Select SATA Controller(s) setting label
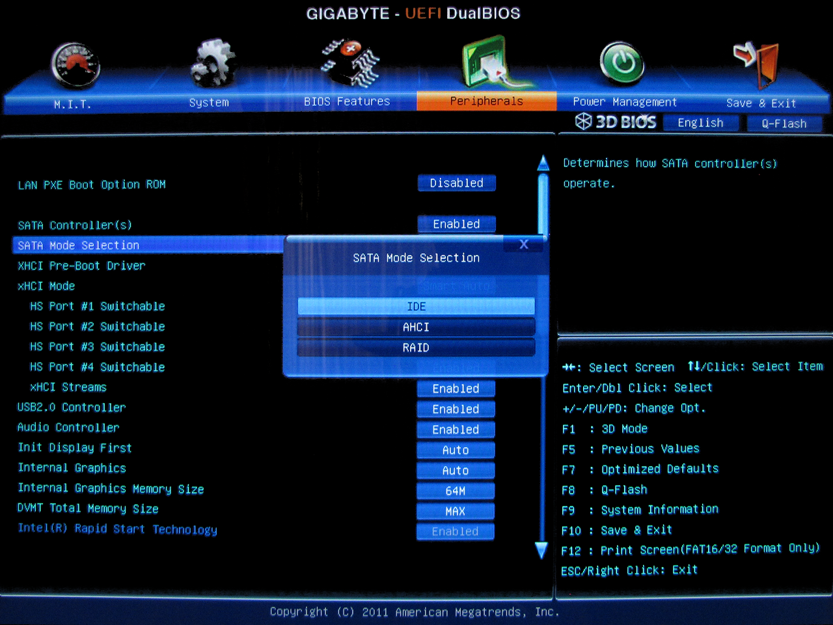833x625 pixels. 75,225
